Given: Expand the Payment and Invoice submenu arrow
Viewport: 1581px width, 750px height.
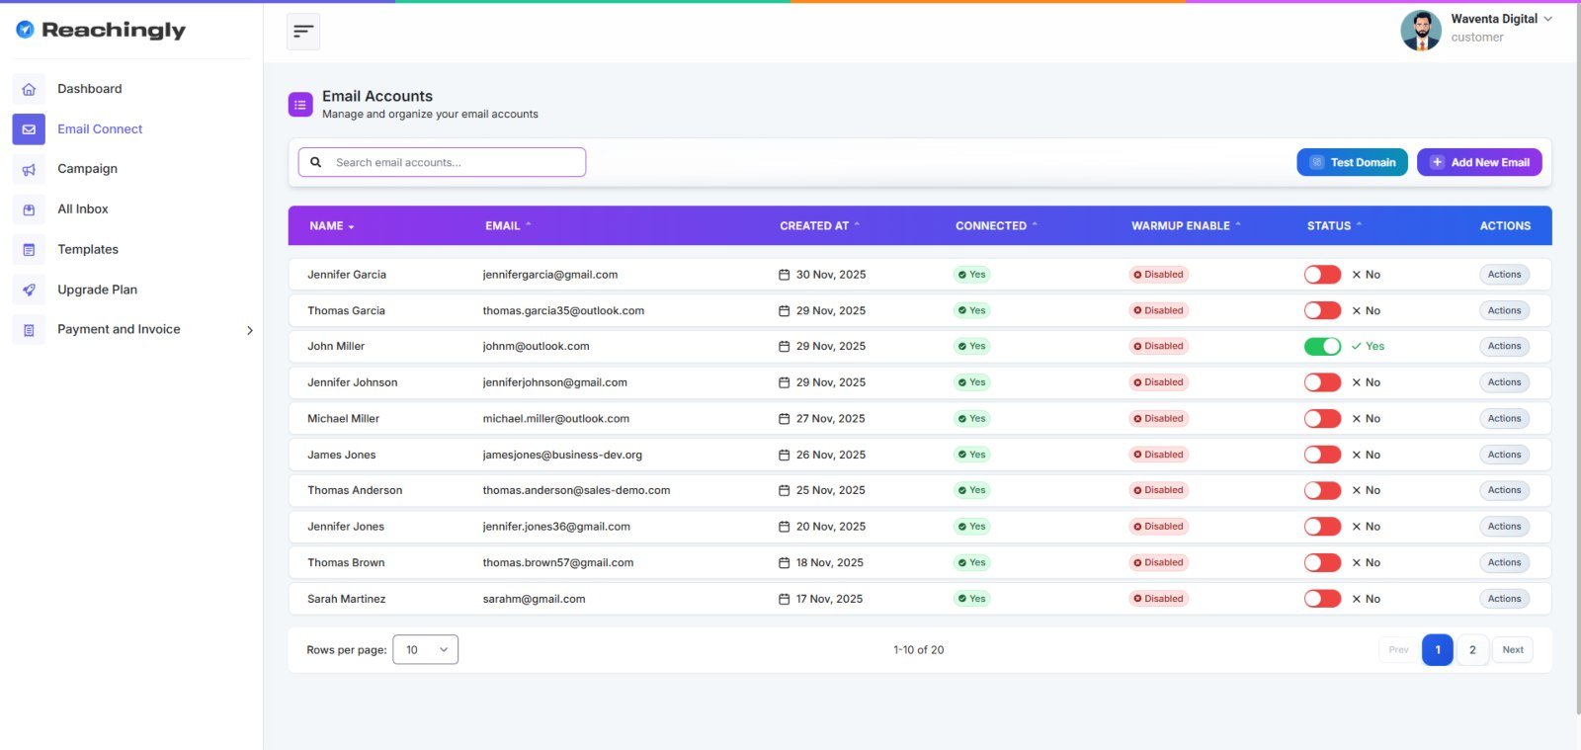Looking at the screenshot, I should pos(249,330).
